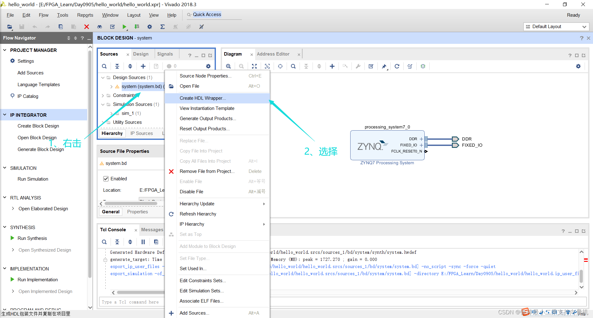Click the binoculars find toolbar icon
Viewport: 593px width, 318px height.
point(99,27)
